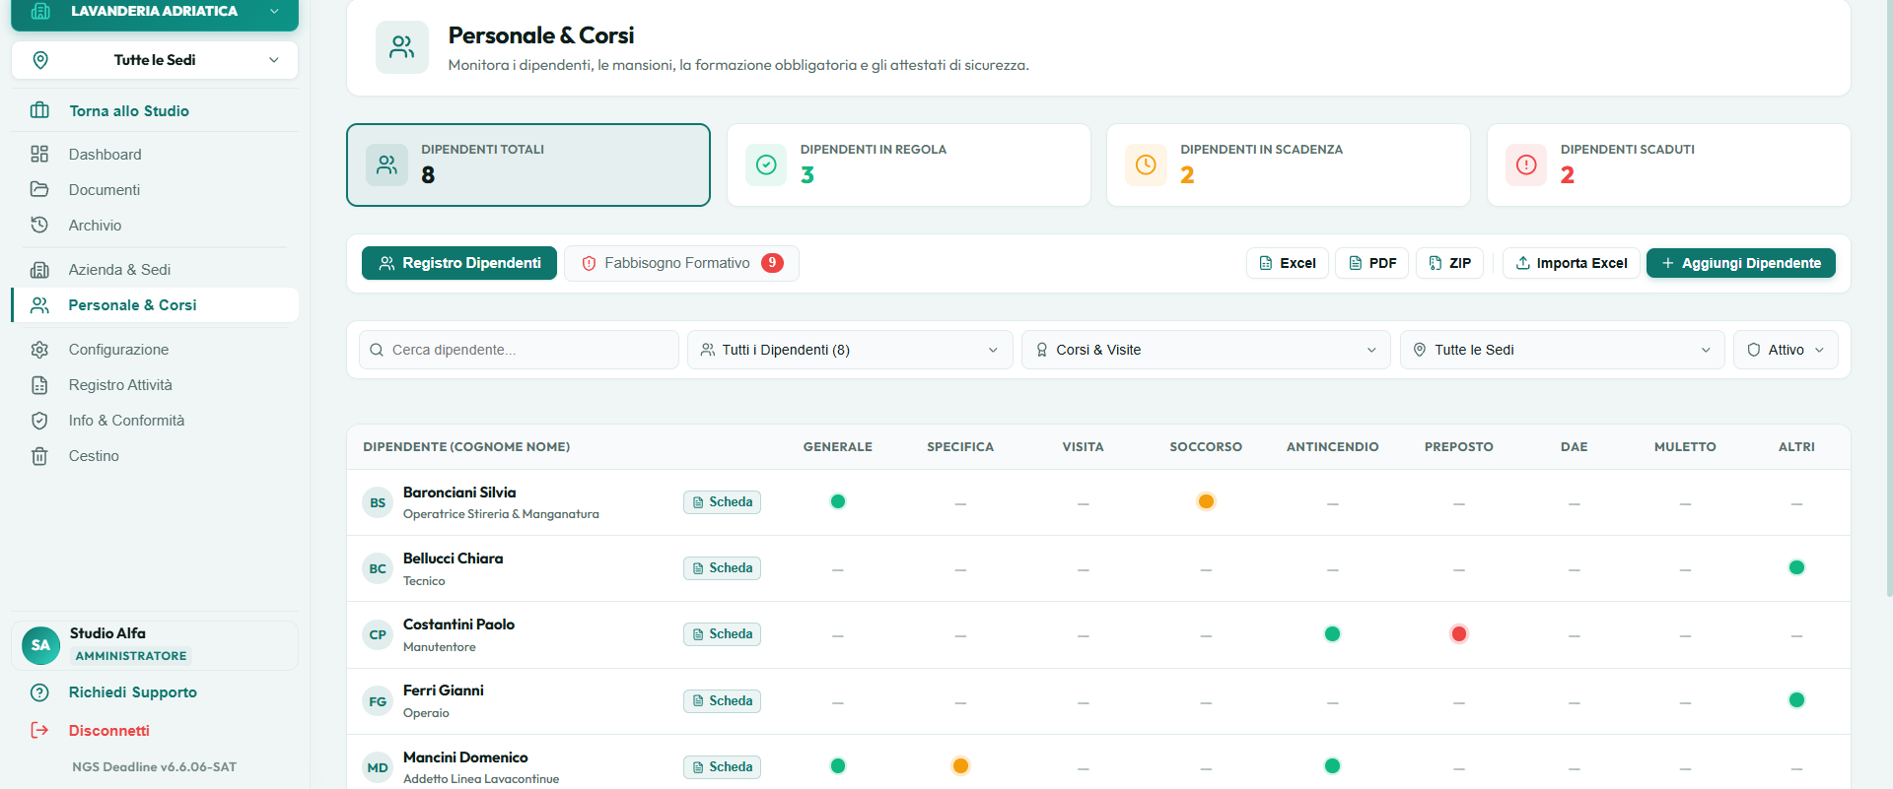This screenshot has width=1893, height=789.
Task: Click the Studio Alfa administrator profile
Action: coord(155,645)
